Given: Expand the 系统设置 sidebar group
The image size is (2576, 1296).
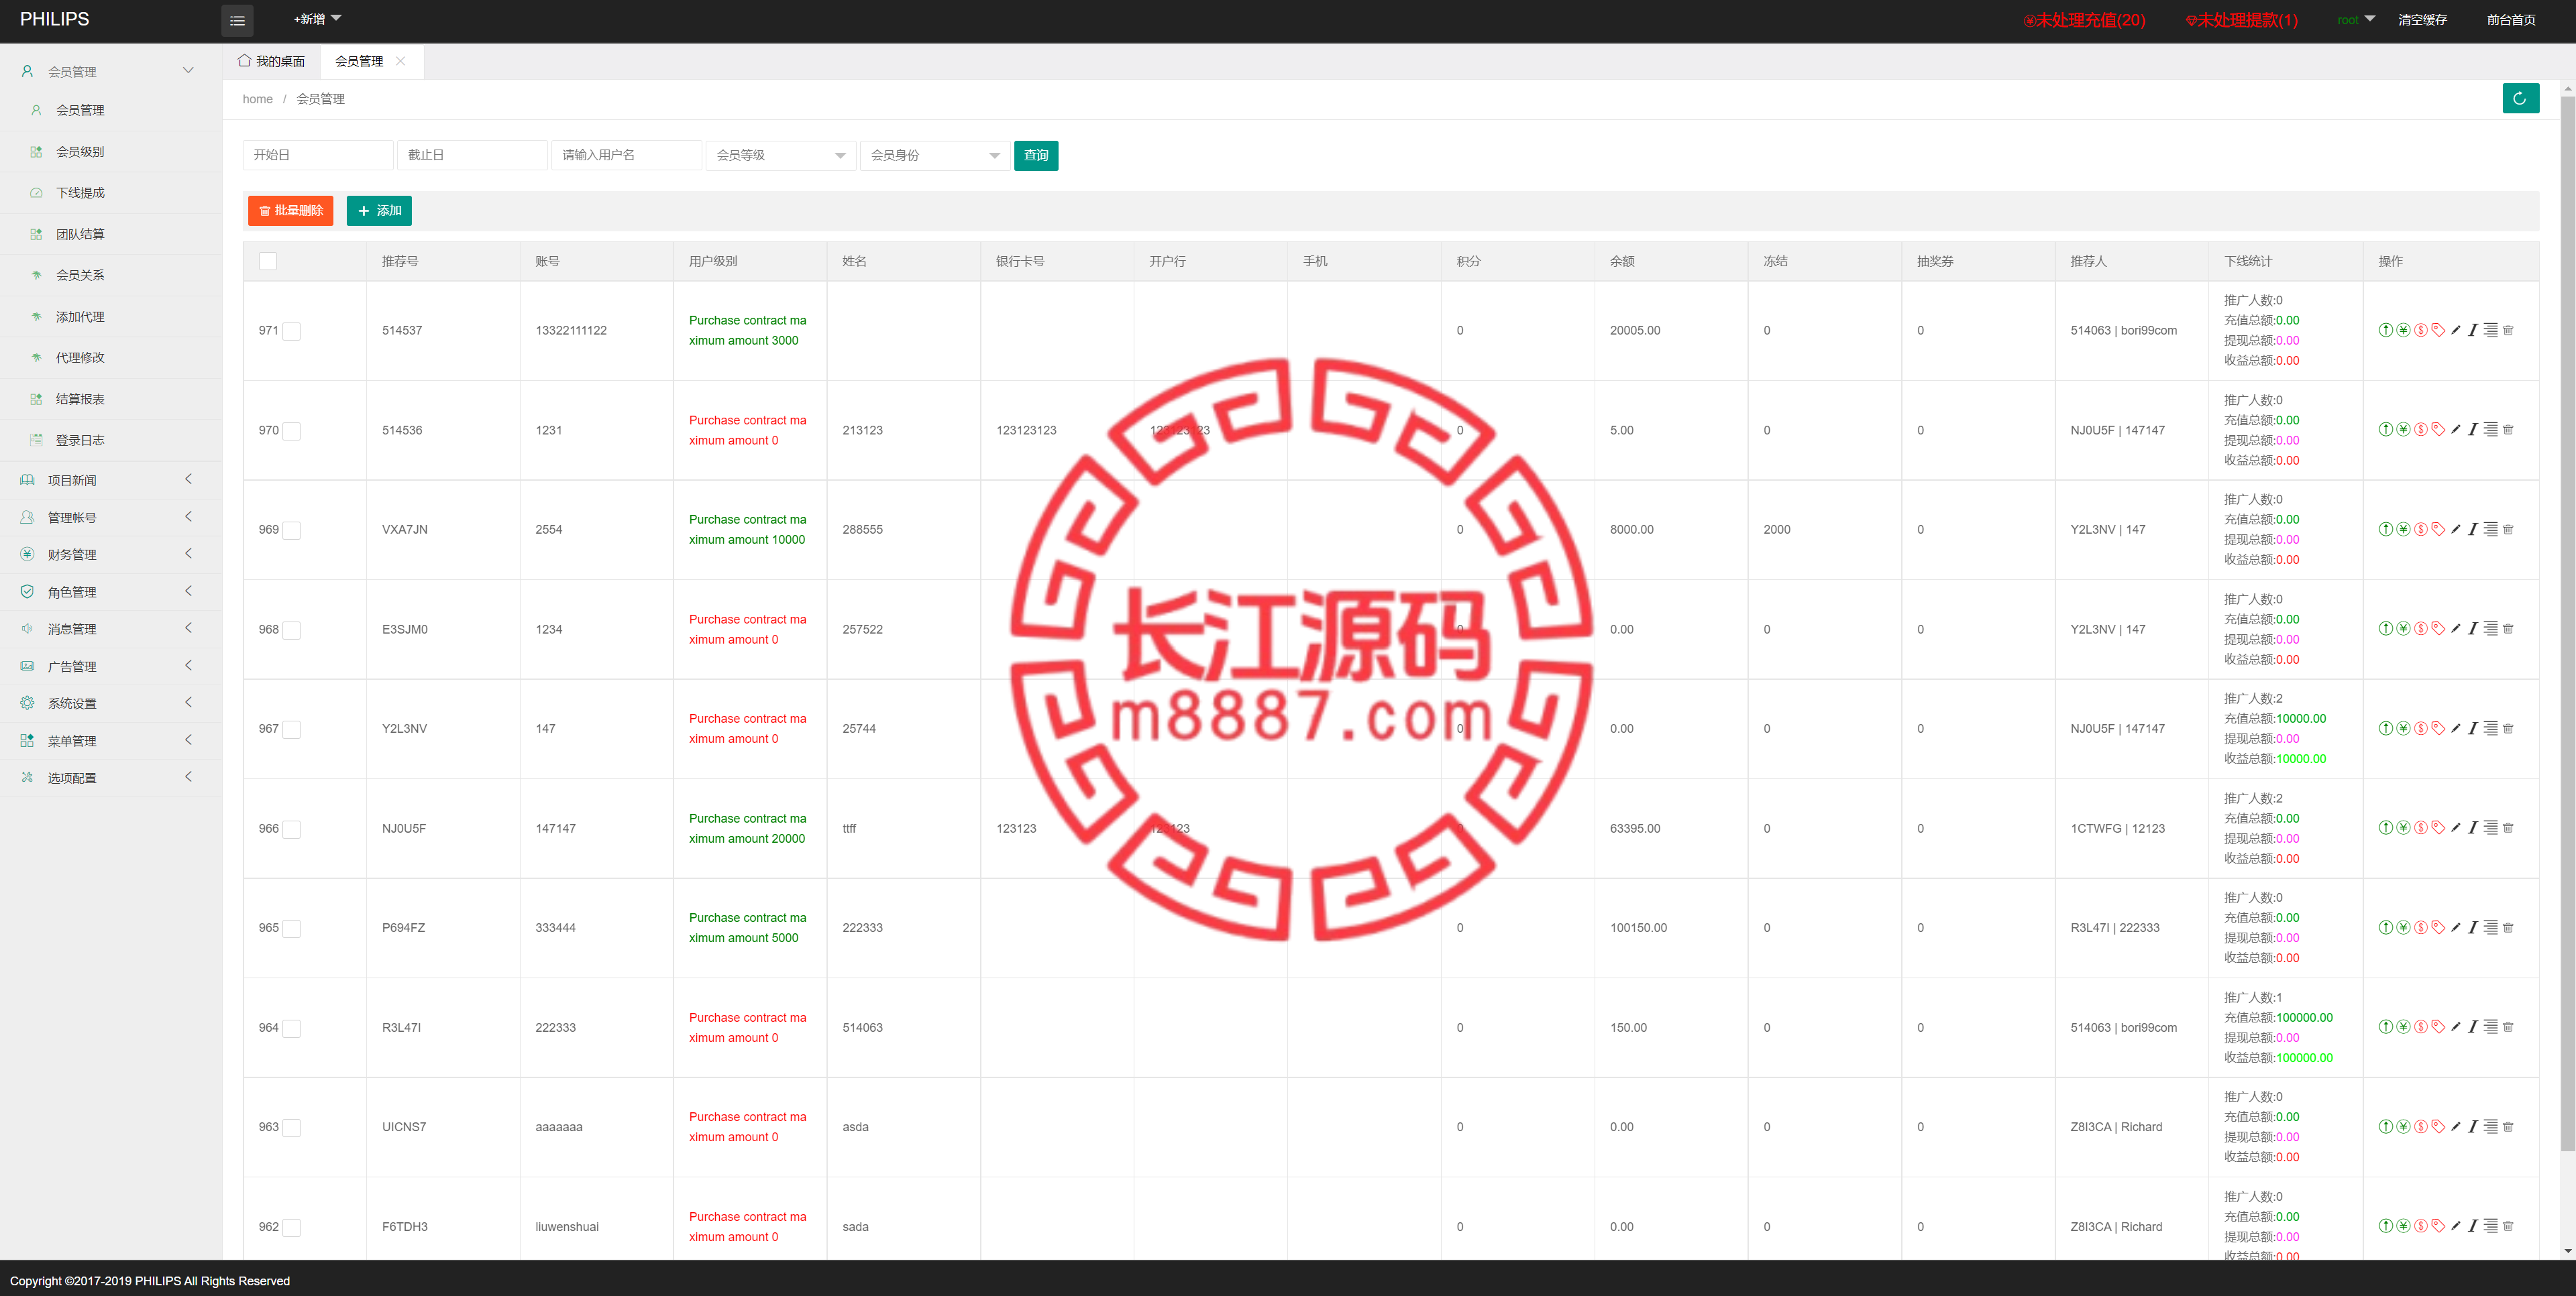Looking at the screenshot, I should tap(111, 703).
